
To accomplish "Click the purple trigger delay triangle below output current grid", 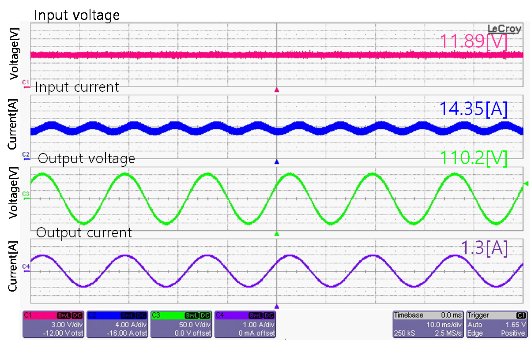I will tap(277, 306).
